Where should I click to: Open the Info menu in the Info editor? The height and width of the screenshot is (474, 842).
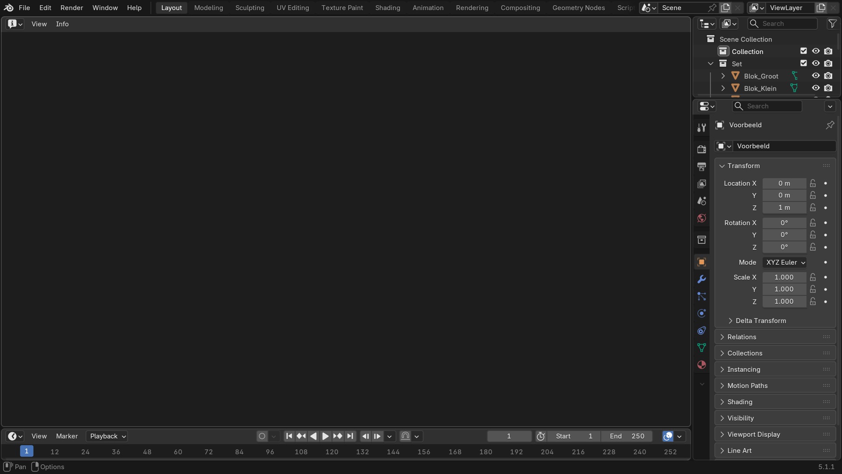tap(62, 24)
